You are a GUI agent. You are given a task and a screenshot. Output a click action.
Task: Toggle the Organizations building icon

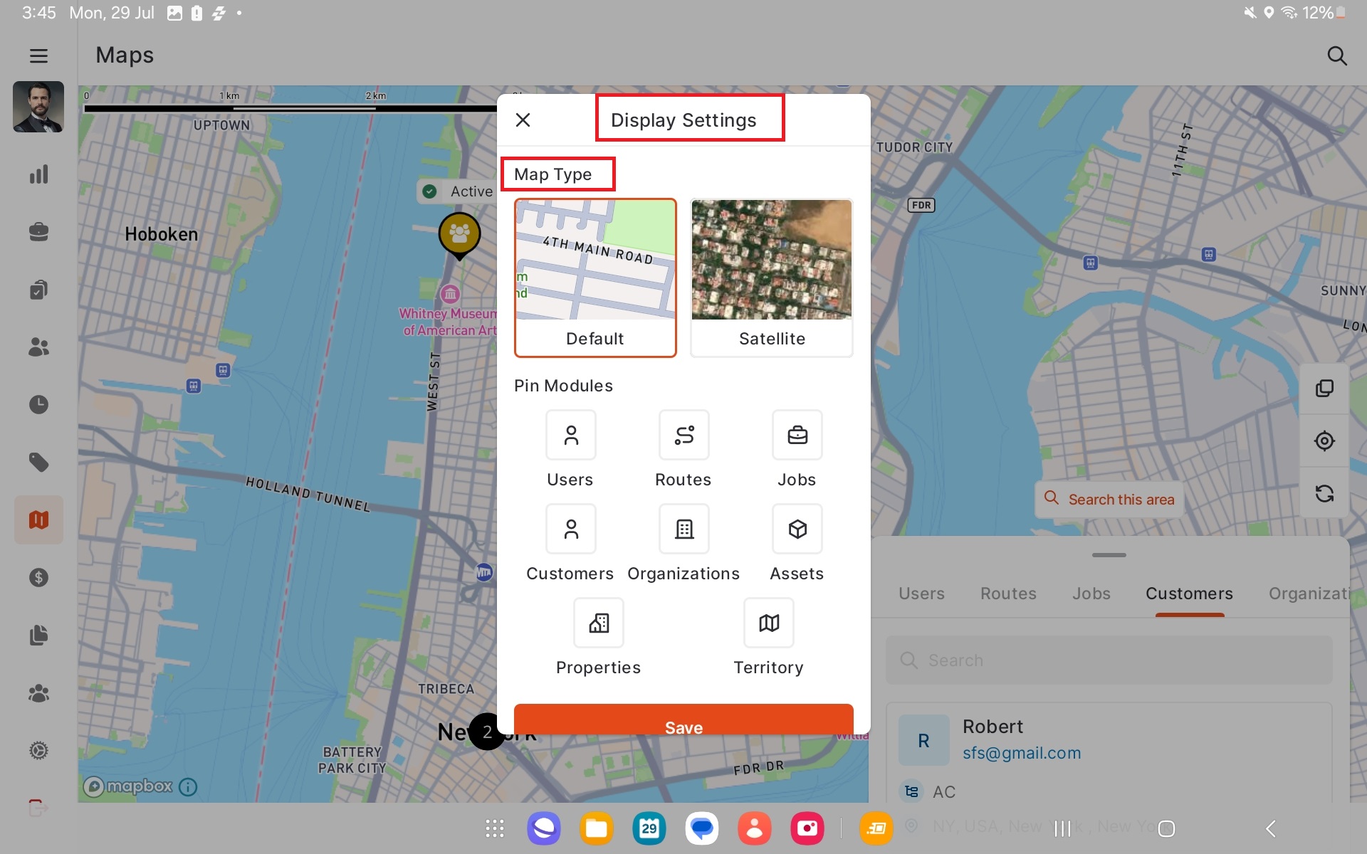tap(683, 529)
